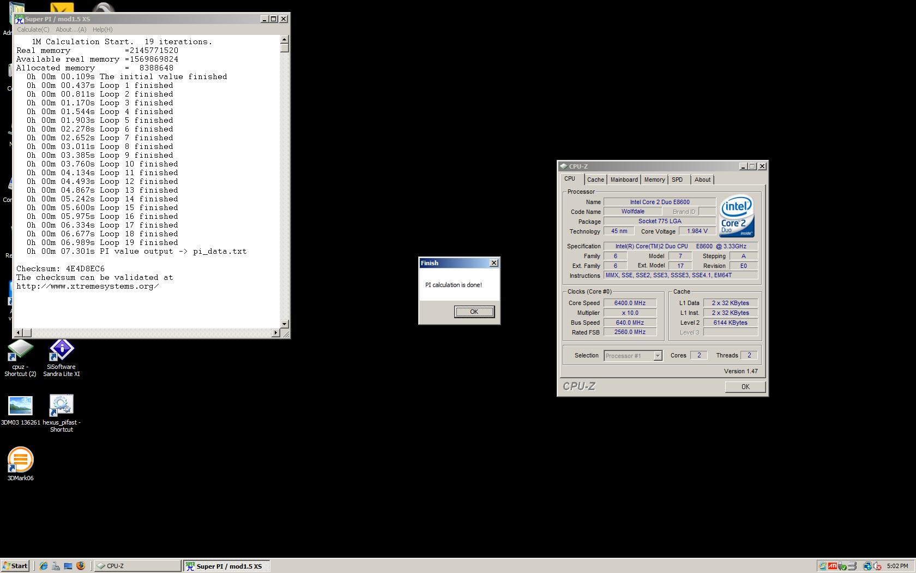Launch Firefox from quick launch
Viewport: 916px width, 573px height.
coord(81,566)
